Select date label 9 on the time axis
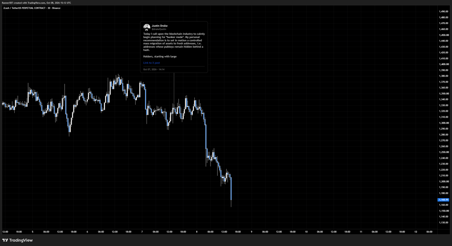The height and width of the screenshot is (246, 452). pos(251,232)
